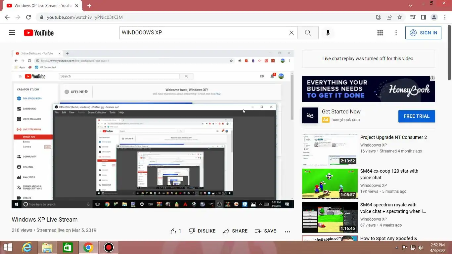Click 'Live chat replay was turned off' message
This screenshot has height=254, width=452.
pos(368,59)
